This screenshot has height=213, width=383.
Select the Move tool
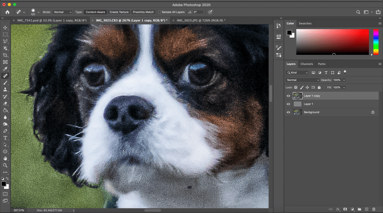tap(5, 28)
